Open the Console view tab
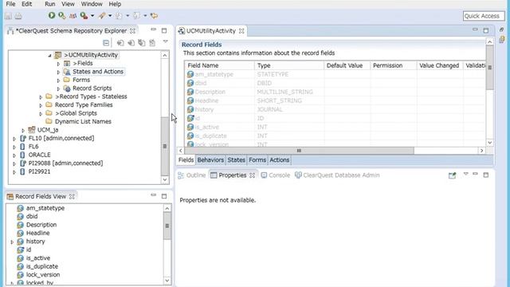 275,175
